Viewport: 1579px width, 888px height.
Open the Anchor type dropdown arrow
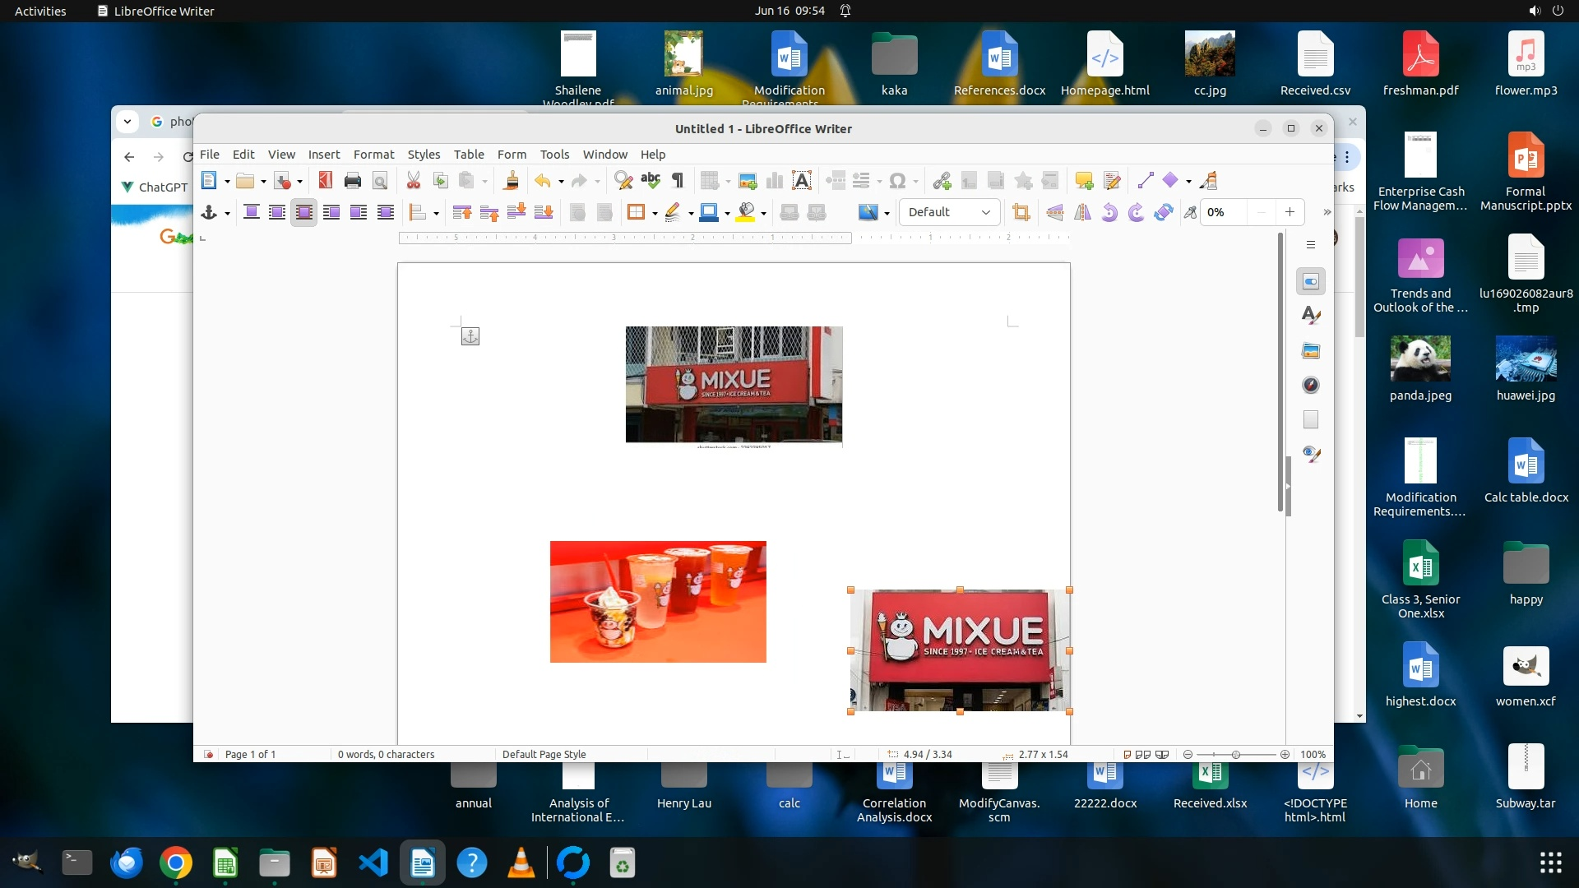coord(227,213)
